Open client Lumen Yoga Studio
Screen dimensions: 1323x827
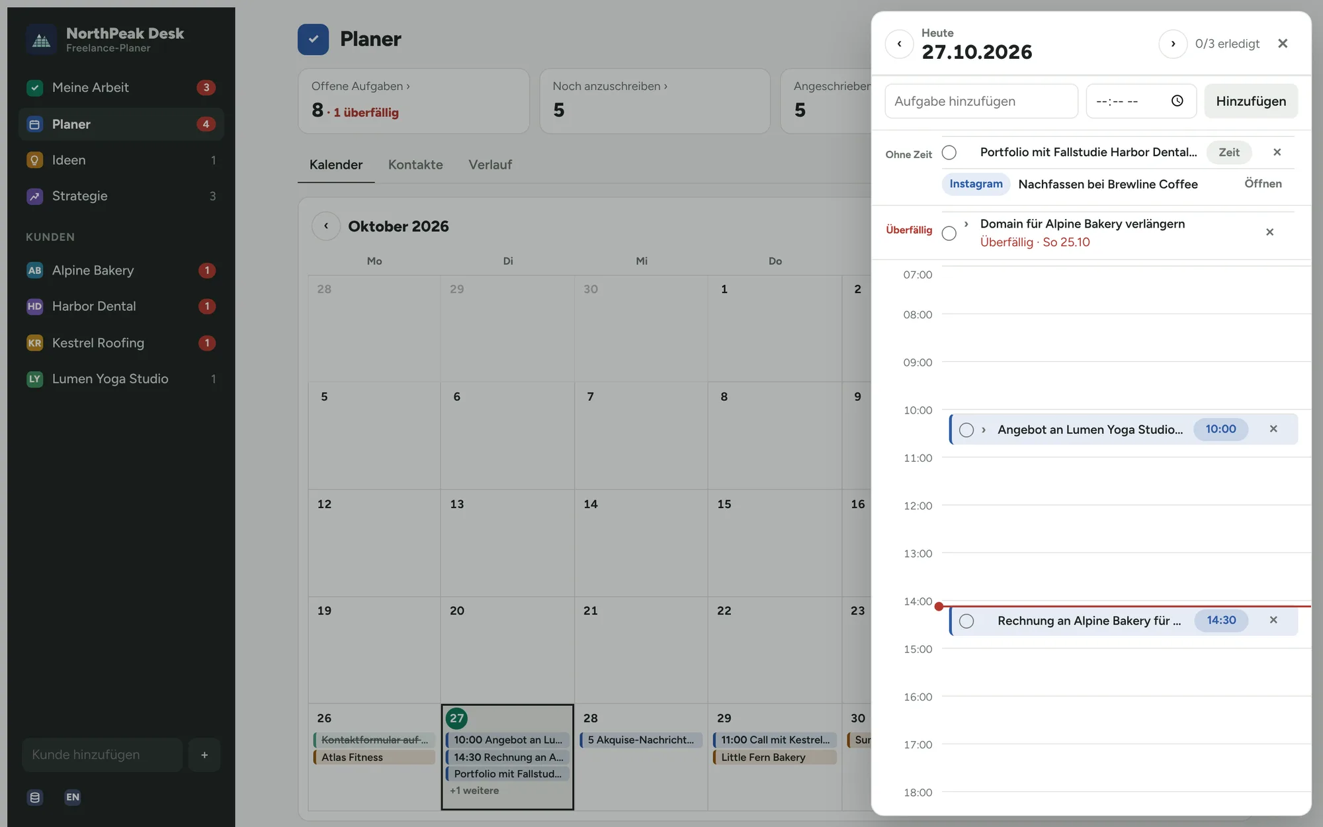[x=121, y=378]
